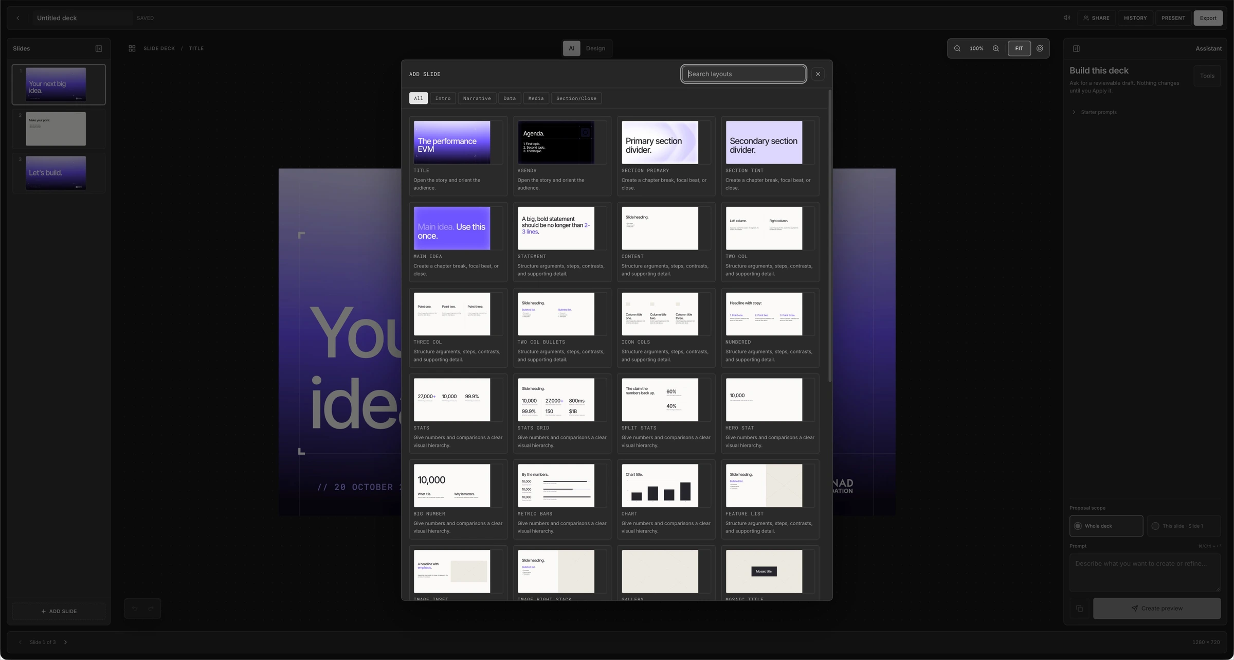Open the HISTORY button

click(x=1135, y=18)
